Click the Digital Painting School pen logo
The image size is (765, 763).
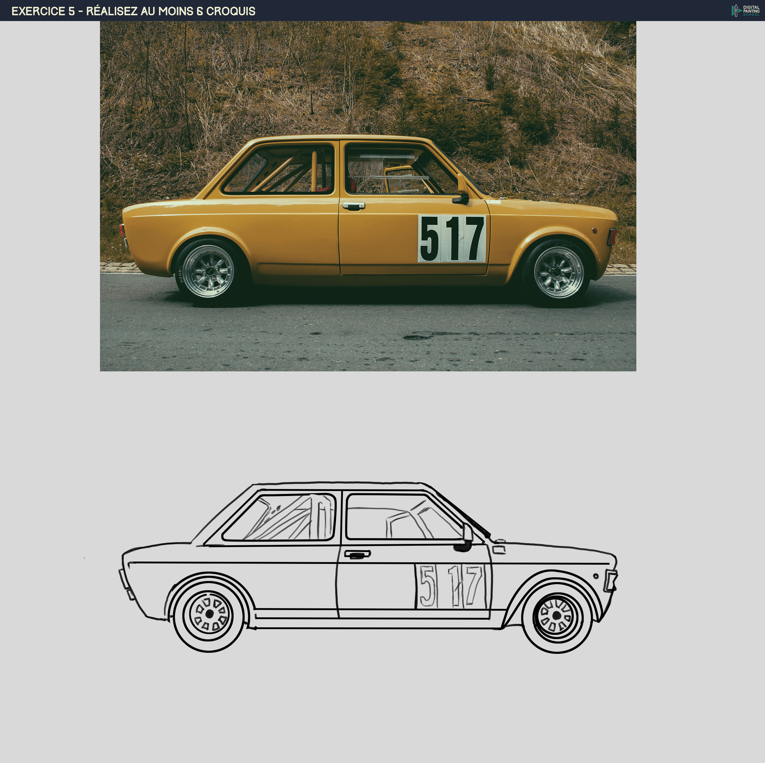[736, 10]
